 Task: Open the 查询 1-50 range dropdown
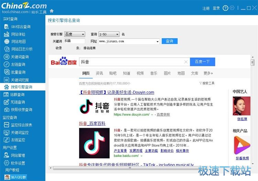pos(109,34)
